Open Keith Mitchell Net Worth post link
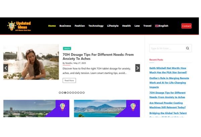The width and height of the screenshot is (201, 137). 168,70
